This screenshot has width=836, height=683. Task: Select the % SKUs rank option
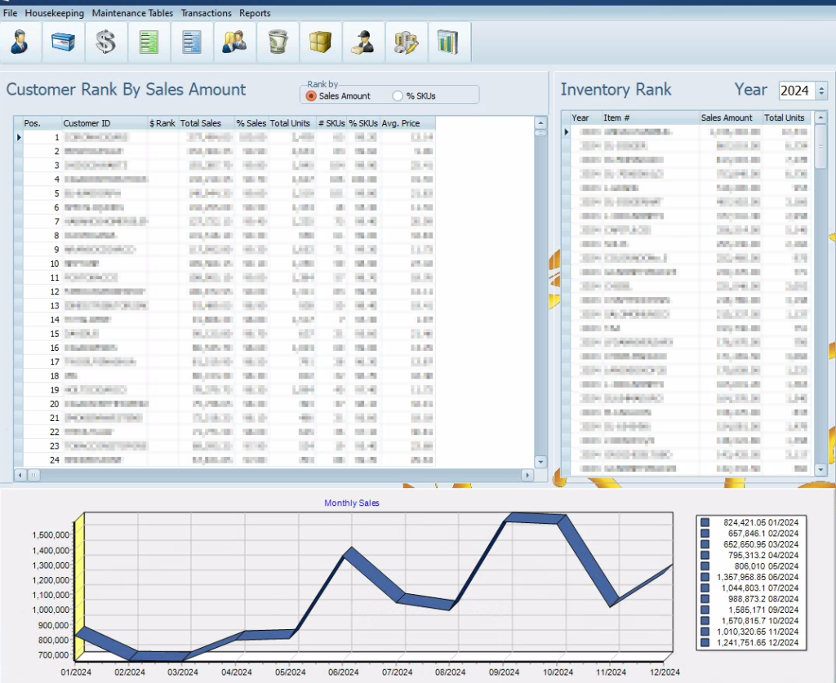tap(398, 96)
